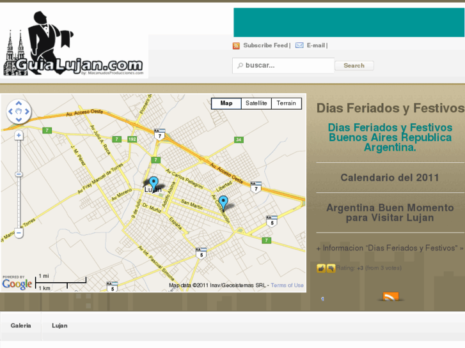Click the hand icon in pan control
This screenshot has width=465, height=348.
point(19,111)
